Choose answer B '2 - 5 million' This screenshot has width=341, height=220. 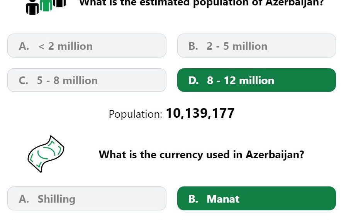257,46
